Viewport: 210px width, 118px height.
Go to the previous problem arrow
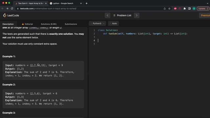[x=107, y=15]
